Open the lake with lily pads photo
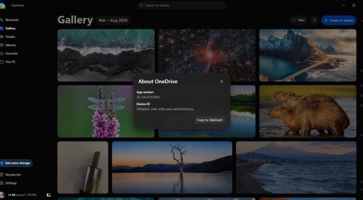This screenshot has width=363, height=200. click(x=243, y=111)
